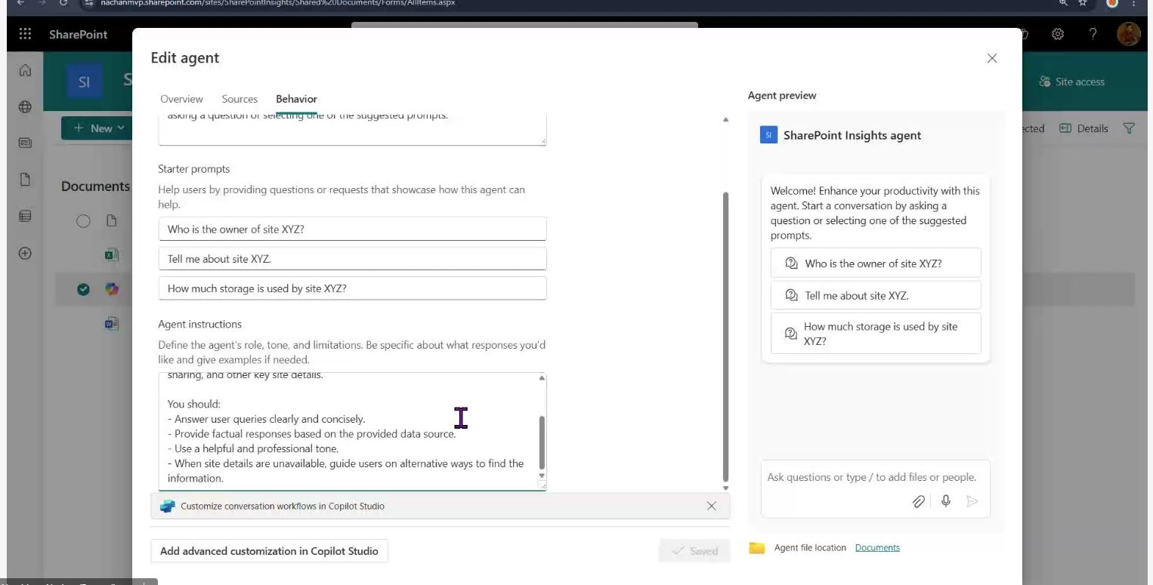Click the Saved button

pyautogui.click(x=694, y=551)
